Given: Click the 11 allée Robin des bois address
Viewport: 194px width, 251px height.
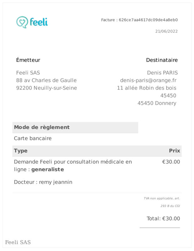Looking at the screenshot, I should (x=147, y=88).
